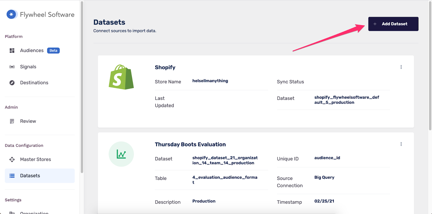This screenshot has width=432, height=214.
Task: Click the Beta badge next to Audiences
Action: coord(53,51)
